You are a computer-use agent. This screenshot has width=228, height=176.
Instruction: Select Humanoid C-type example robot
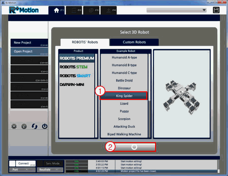[x=124, y=73]
